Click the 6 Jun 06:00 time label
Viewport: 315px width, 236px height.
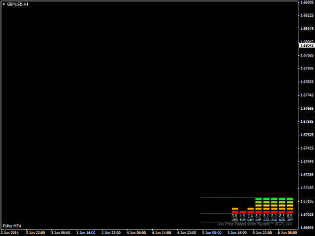[x=287, y=233]
